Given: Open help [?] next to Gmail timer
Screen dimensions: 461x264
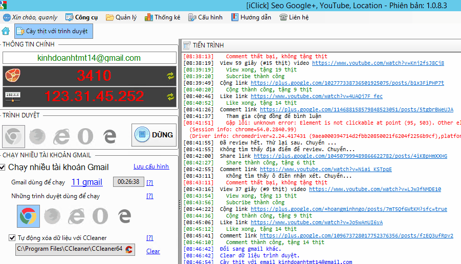Looking at the screenshot, I should (149, 182).
